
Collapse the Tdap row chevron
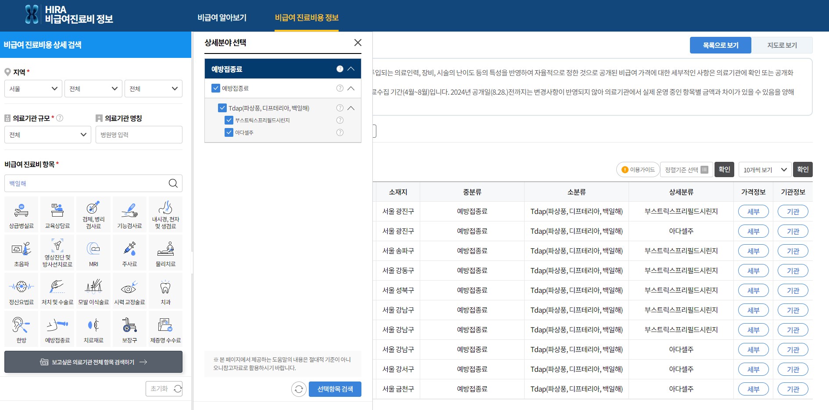[351, 108]
